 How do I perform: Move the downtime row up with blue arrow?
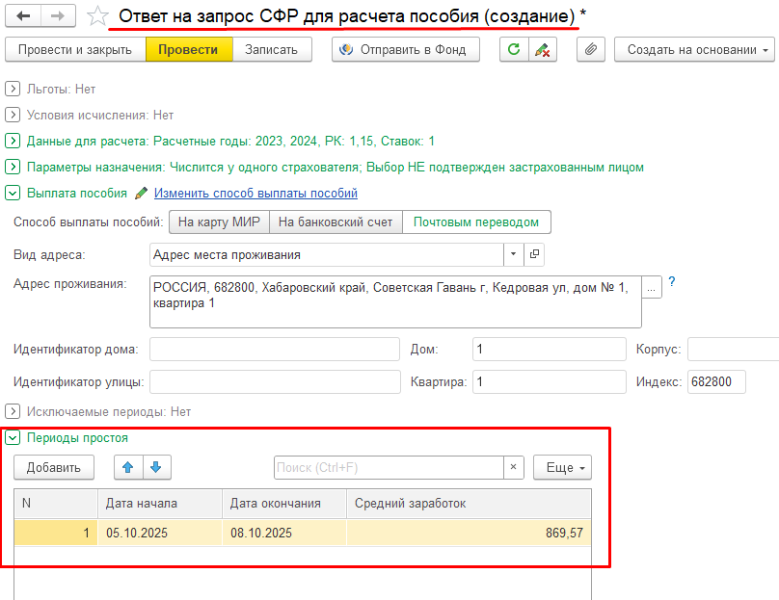pyautogui.click(x=128, y=467)
